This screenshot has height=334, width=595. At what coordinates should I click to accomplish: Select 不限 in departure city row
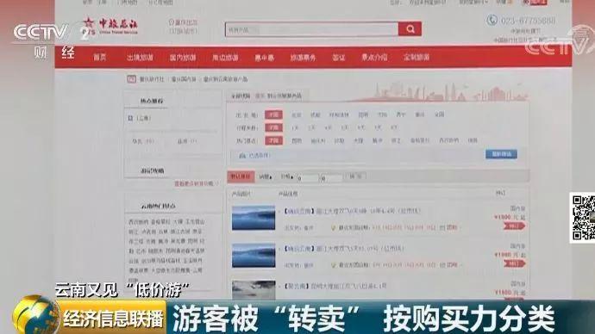273,114
